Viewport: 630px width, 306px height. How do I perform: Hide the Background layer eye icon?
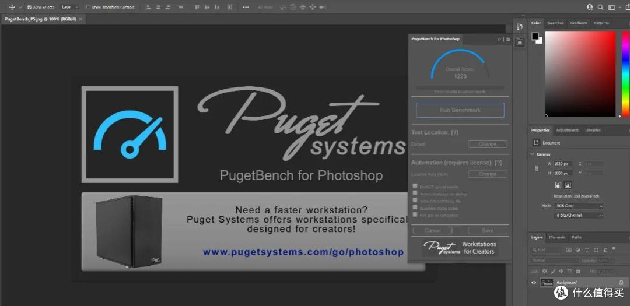click(534, 283)
